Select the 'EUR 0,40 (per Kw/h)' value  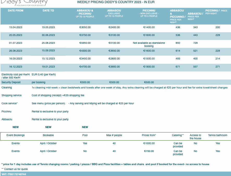click(44, 75)
